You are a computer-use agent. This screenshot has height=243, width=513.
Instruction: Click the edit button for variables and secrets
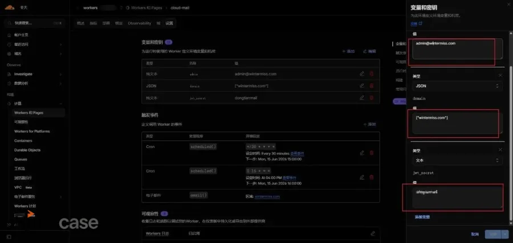369,51
